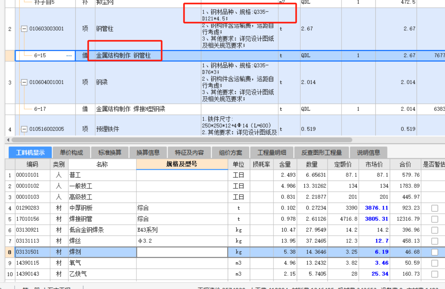The image size is (445, 289).
Task: Collapse the 010604001001 钢梁 tree node
Action: [24, 82]
